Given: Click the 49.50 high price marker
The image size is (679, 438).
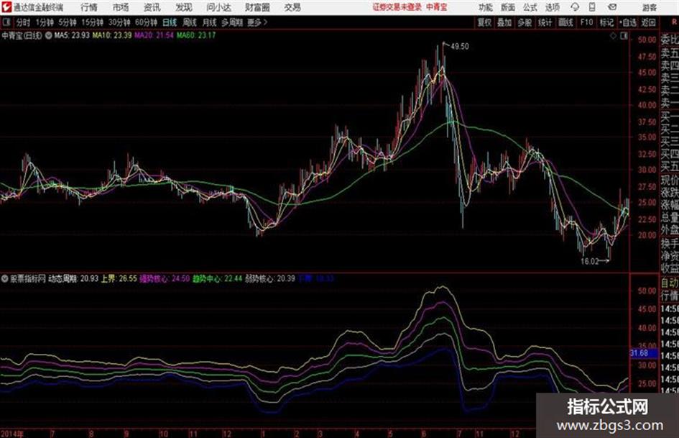Looking at the screenshot, I should (459, 47).
